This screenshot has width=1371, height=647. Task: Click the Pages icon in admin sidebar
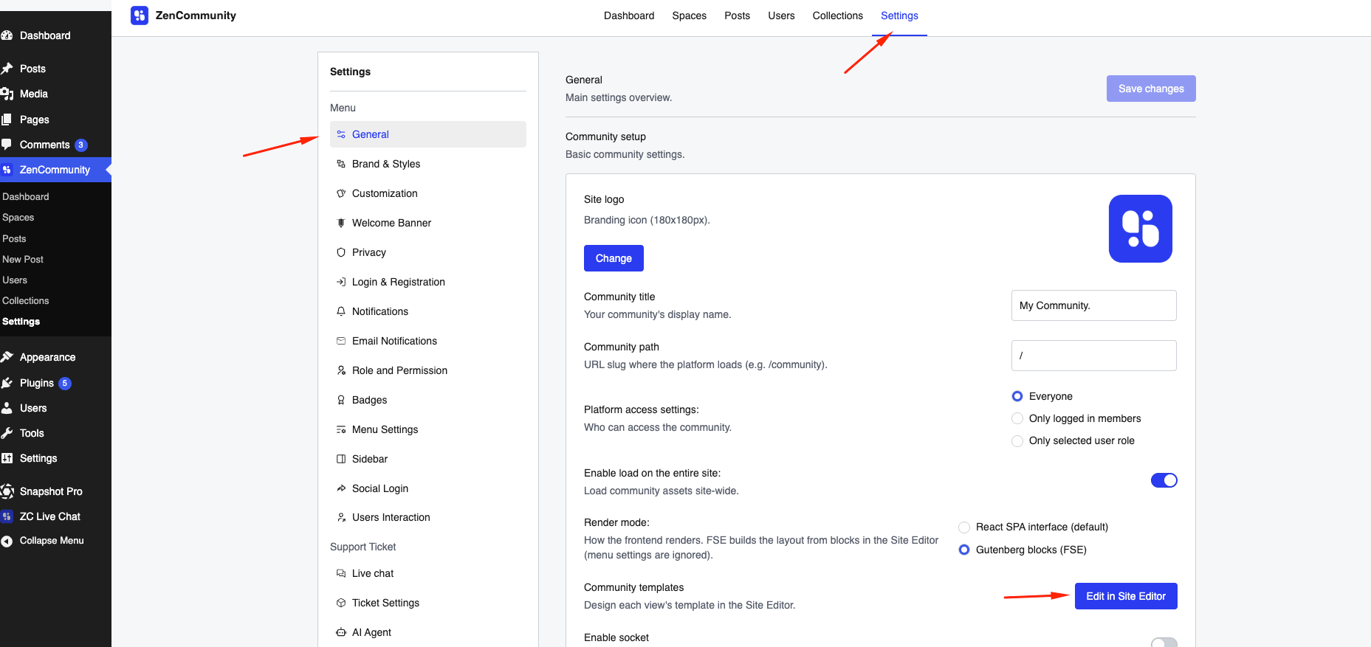tap(7, 120)
